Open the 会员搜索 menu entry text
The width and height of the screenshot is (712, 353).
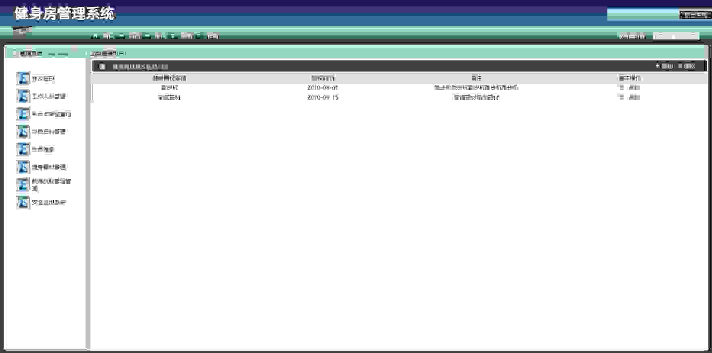(43, 150)
